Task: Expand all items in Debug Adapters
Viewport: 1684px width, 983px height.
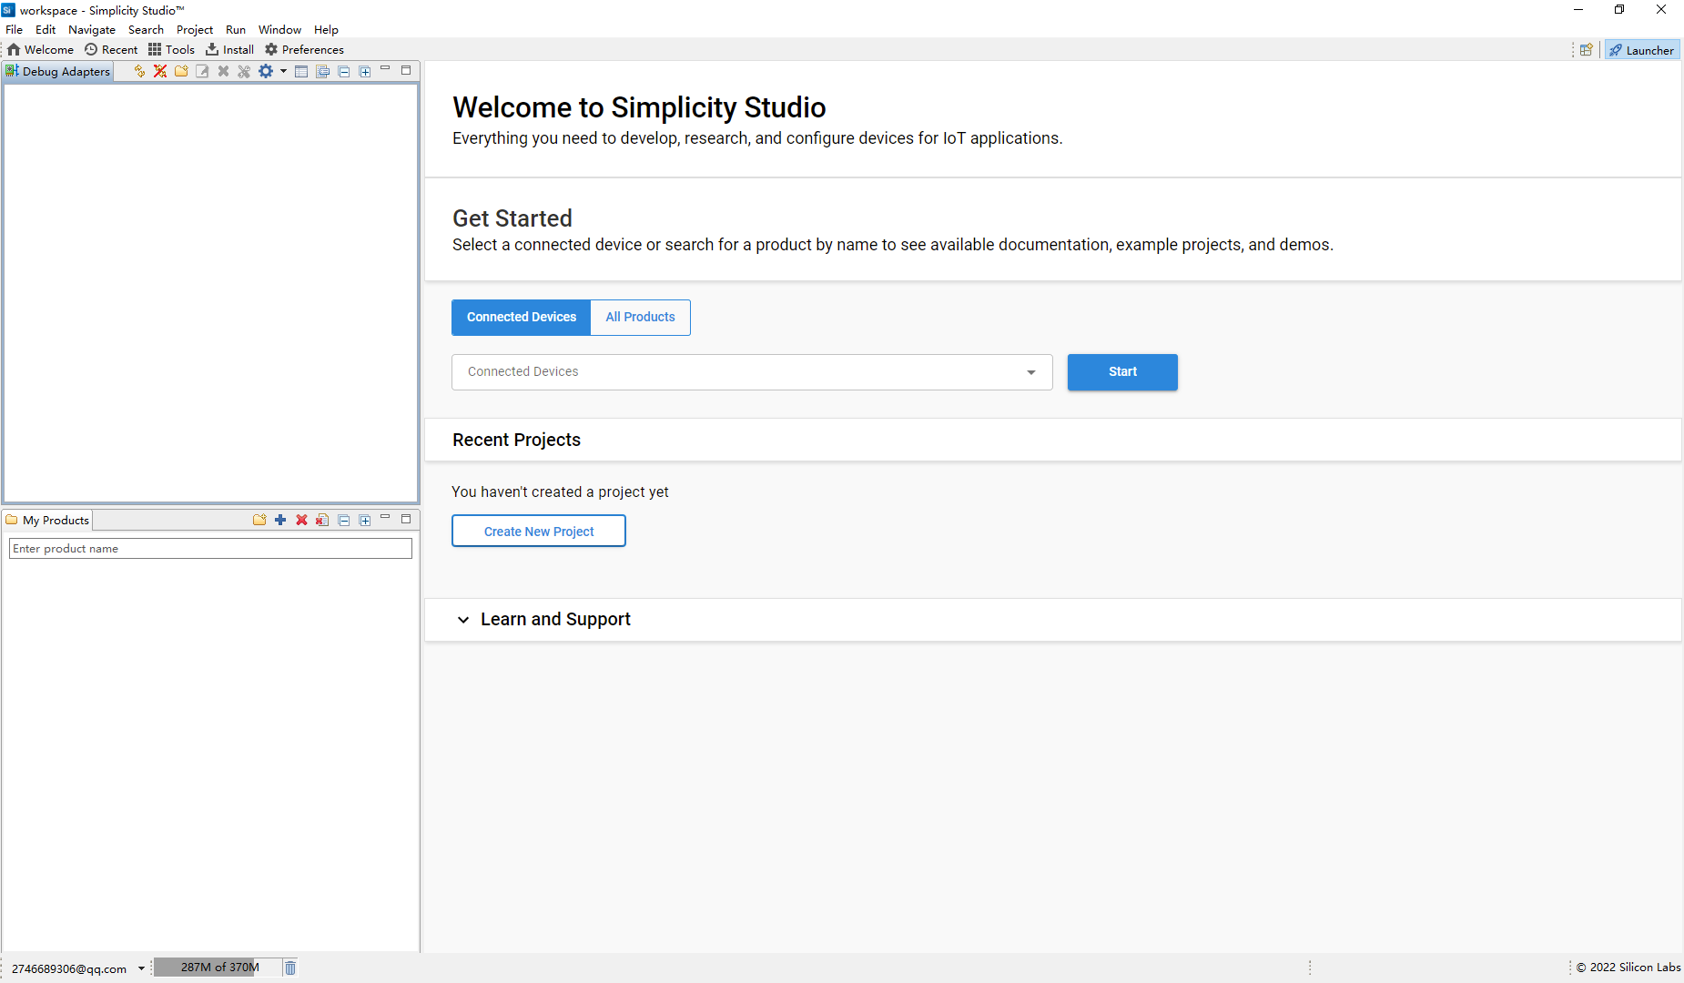Action: point(365,71)
